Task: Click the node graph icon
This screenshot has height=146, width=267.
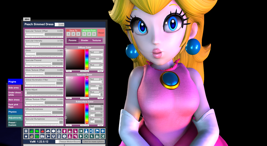Action: [x=48, y=136]
